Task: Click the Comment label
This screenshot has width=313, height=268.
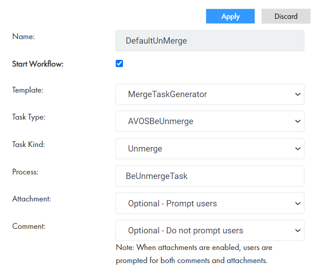Action: coord(29,226)
